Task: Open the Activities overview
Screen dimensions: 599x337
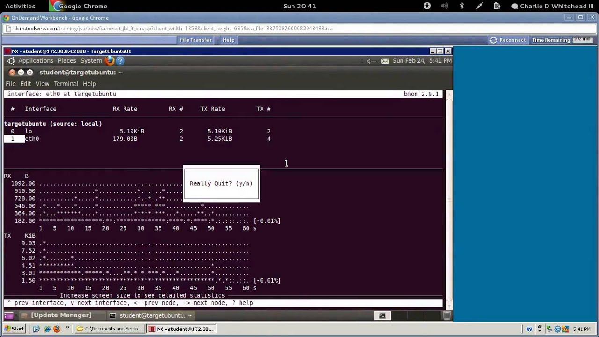Action: tap(20, 6)
